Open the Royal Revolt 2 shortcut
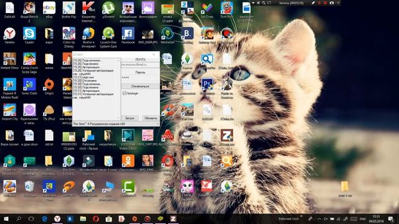399x224 pixels. (29, 11)
